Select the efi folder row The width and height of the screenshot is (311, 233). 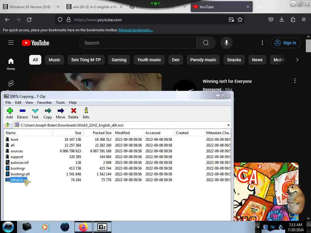(x=118, y=145)
